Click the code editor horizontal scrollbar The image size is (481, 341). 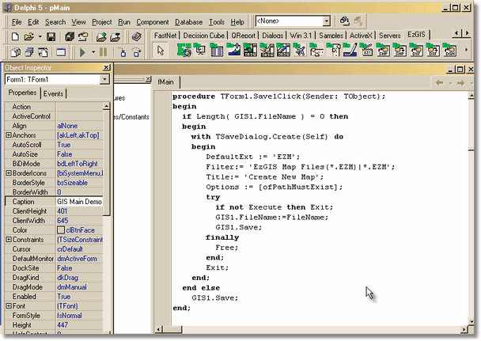(312, 329)
